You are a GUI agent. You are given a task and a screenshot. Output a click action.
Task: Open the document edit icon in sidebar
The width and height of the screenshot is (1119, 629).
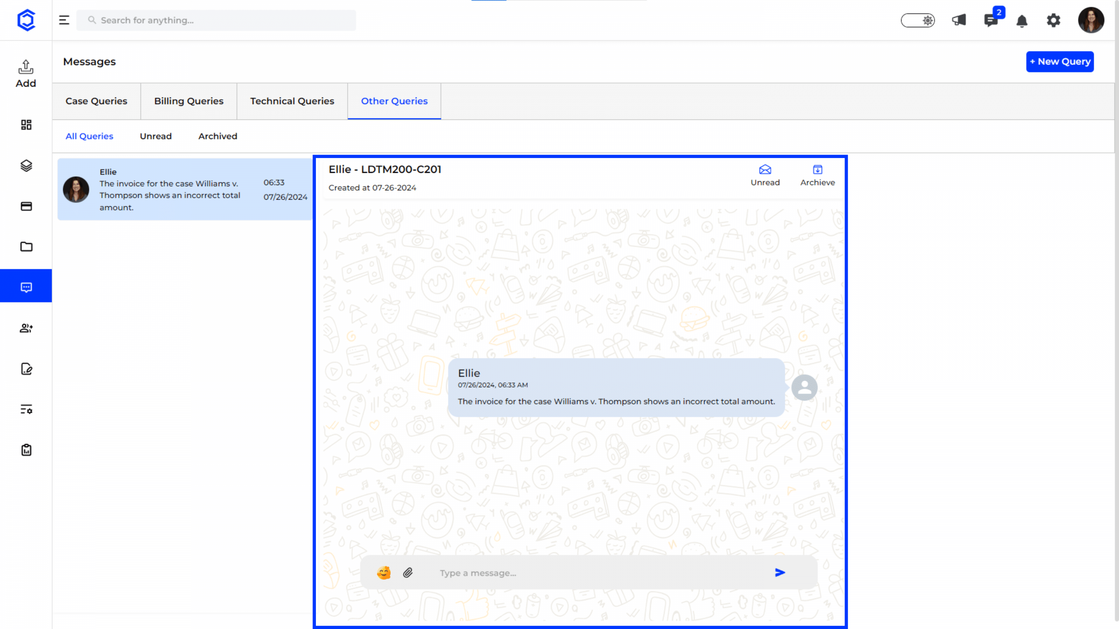pos(26,368)
